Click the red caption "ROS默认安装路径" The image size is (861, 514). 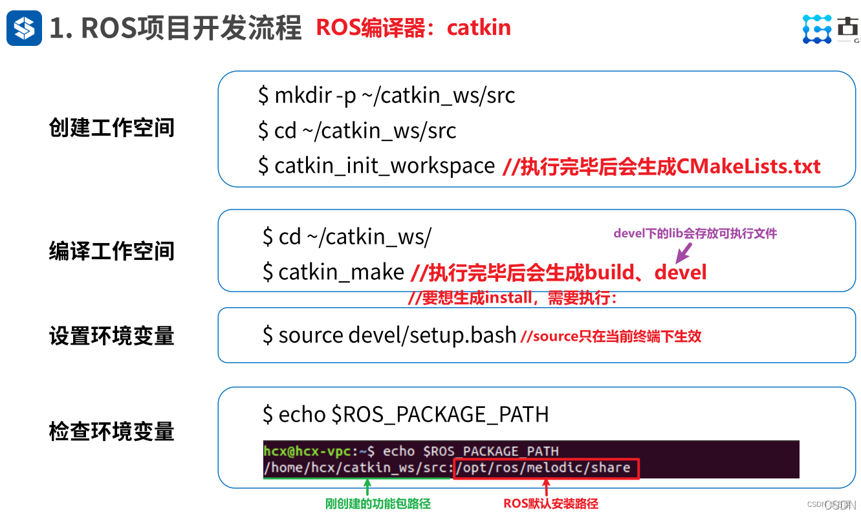(x=550, y=504)
